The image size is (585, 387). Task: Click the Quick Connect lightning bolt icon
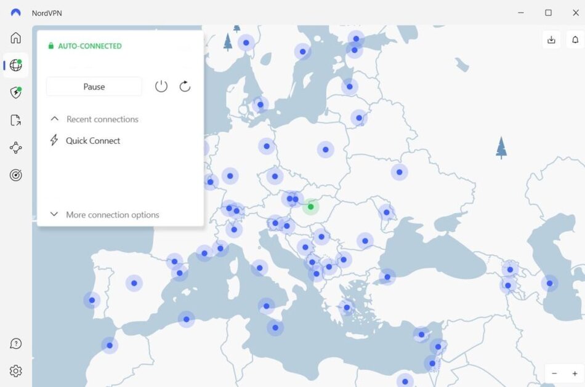tap(54, 140)
